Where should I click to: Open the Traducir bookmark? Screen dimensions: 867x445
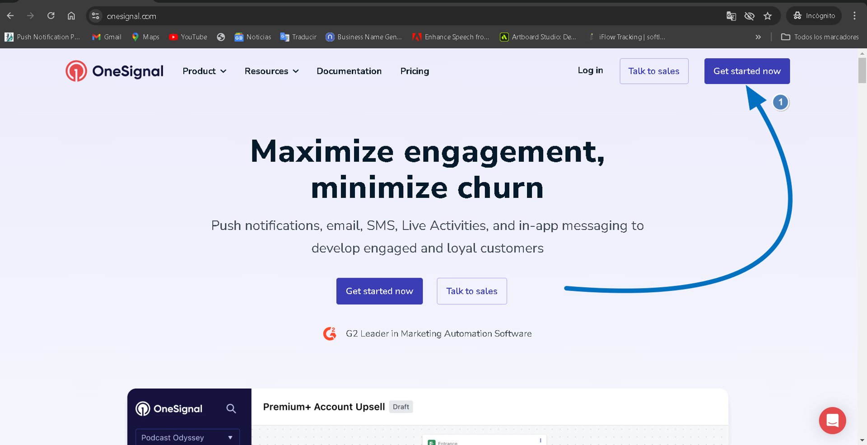click(x=298, y=37)
